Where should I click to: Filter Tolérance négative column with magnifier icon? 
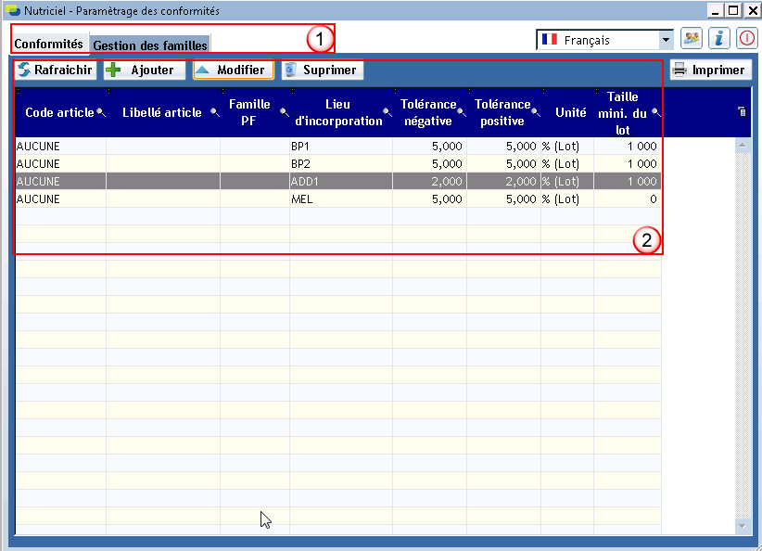point(462,112)
